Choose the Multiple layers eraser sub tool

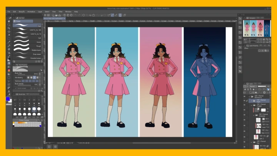[27, 50]
